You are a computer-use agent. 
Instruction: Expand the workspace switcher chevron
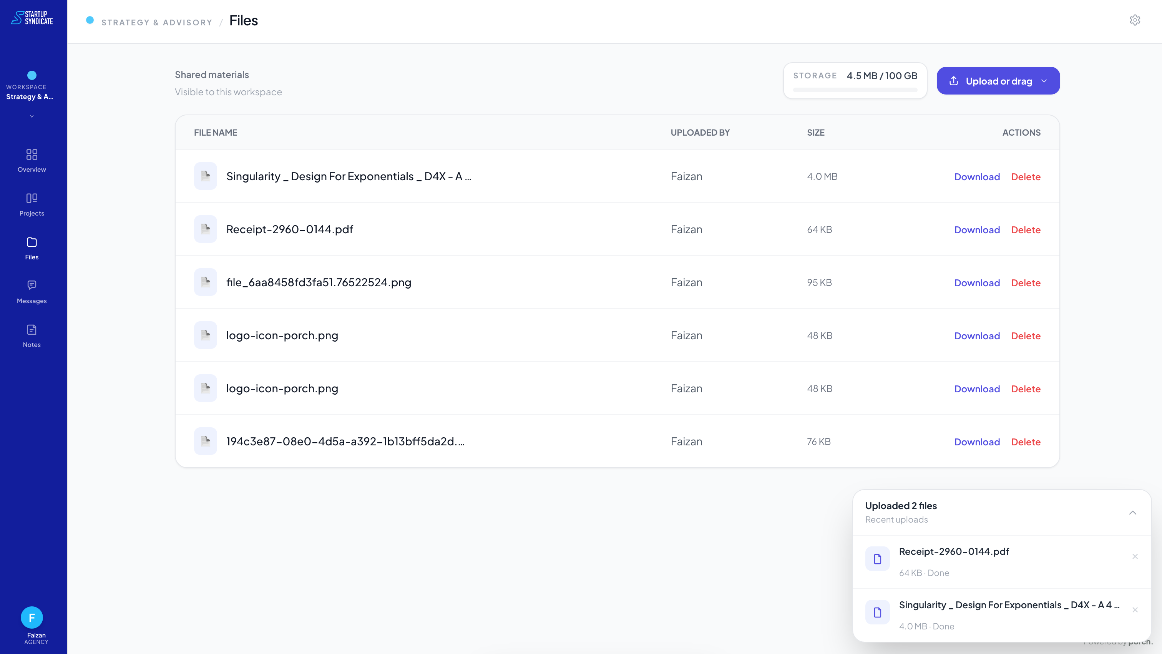click(x=32, y=116)
